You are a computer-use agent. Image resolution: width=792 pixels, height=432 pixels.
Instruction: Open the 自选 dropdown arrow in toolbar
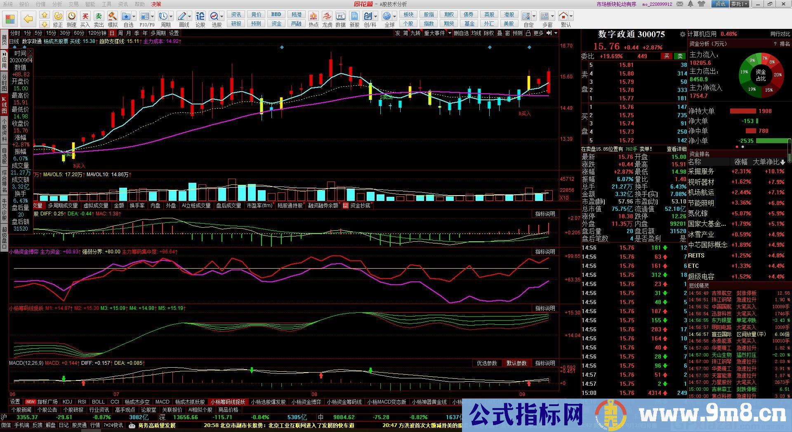coord(134,17)
